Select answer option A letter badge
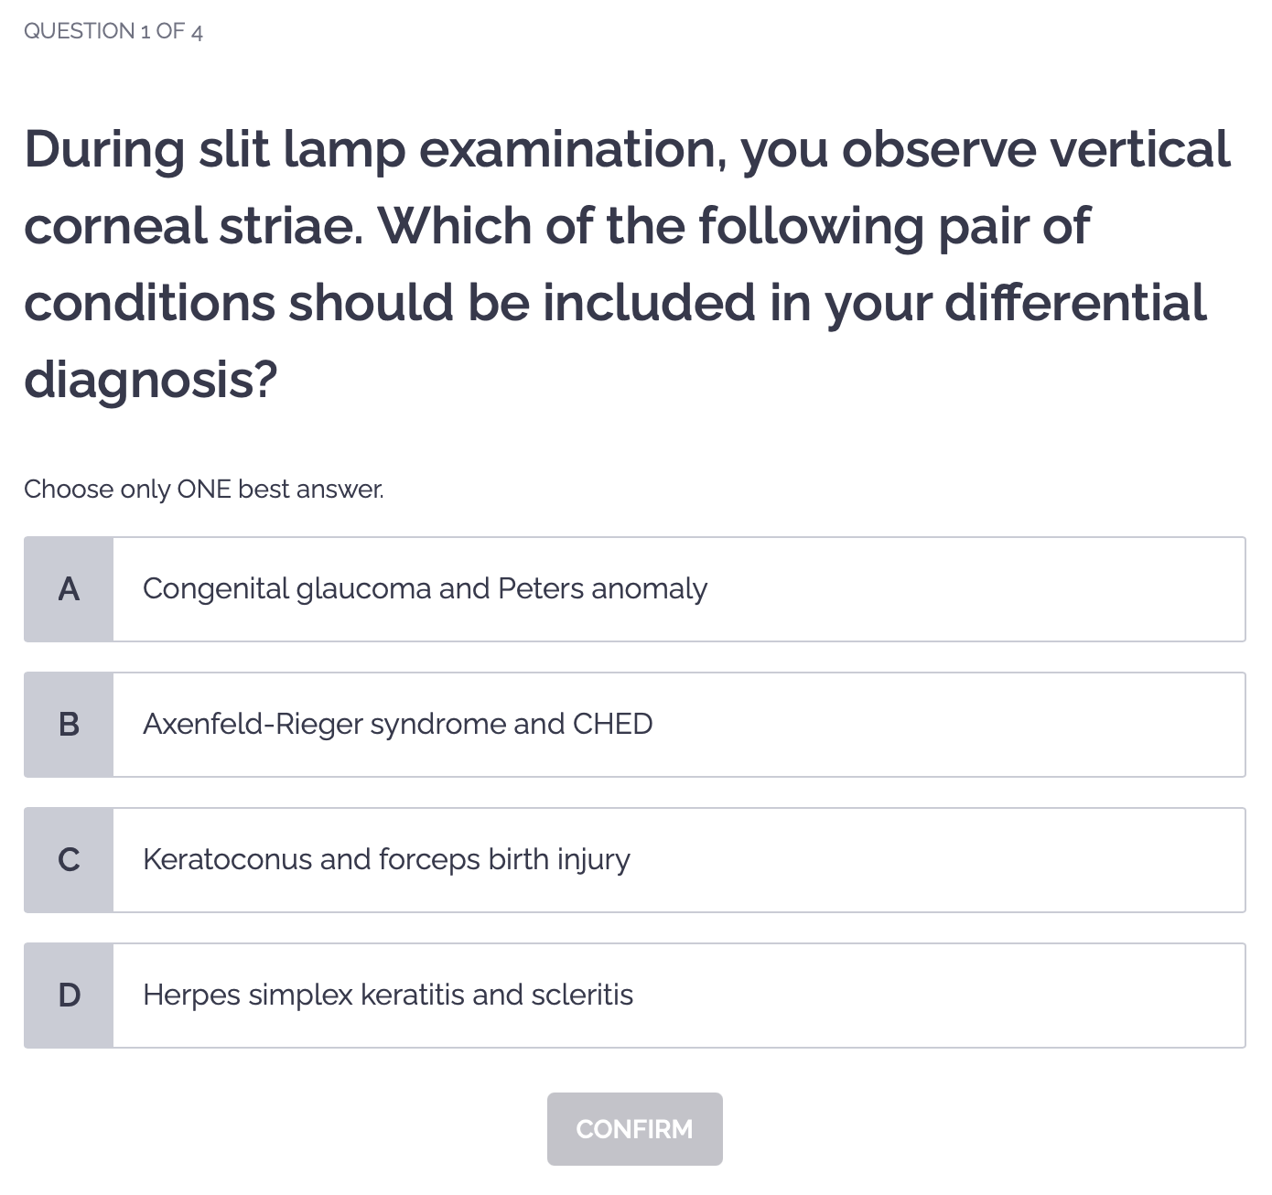The width and height of the screenshot is (1272, 1195). [69, 589]
